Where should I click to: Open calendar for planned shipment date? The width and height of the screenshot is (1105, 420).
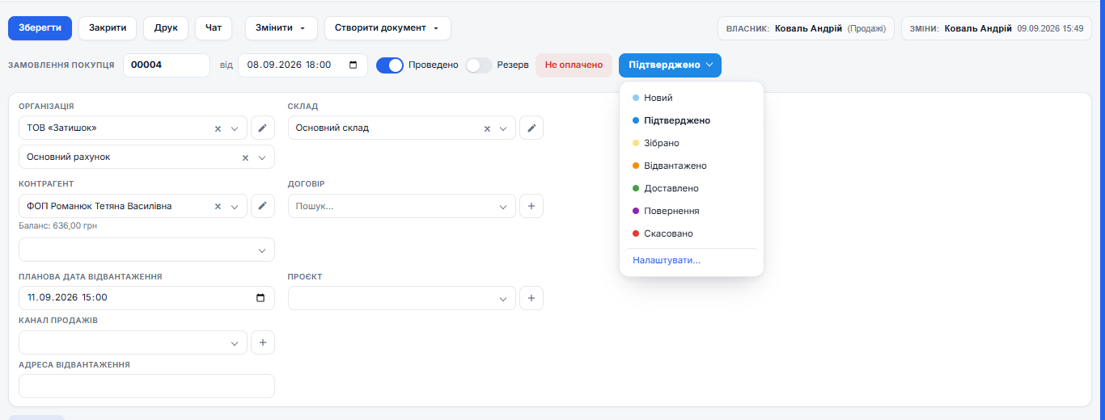click(x=260, y=298)
